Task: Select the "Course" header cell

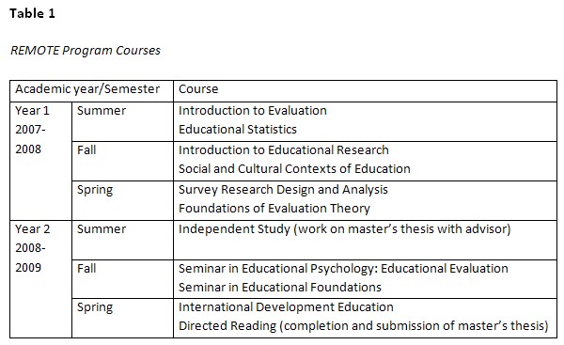Action: click(x=365, y=91)
